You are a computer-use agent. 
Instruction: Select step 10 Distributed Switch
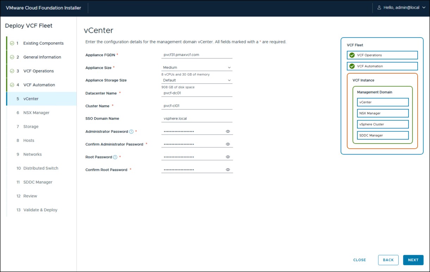(42, 168)
